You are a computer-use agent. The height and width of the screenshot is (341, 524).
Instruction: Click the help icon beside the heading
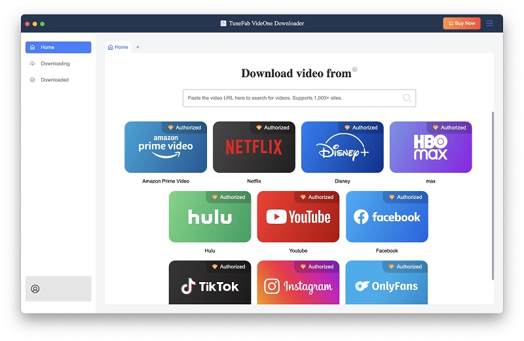pos(355,69)
